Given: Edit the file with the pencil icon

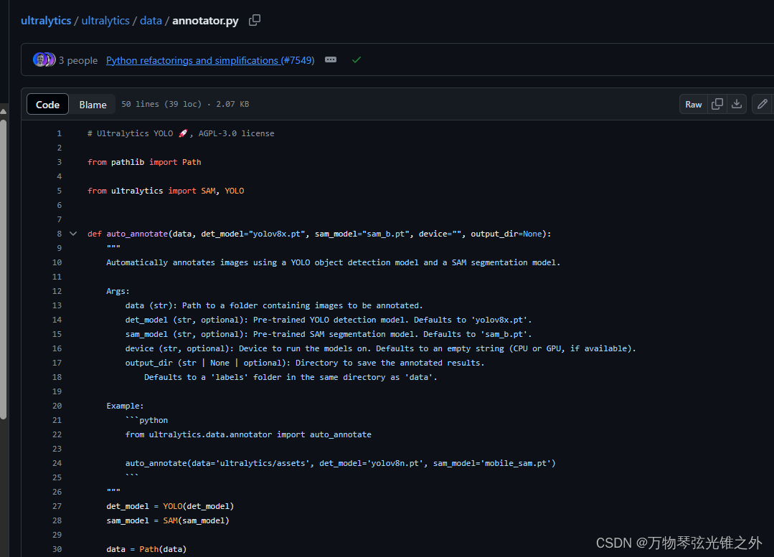Looking at the screenshot, I should click(762, 104).
